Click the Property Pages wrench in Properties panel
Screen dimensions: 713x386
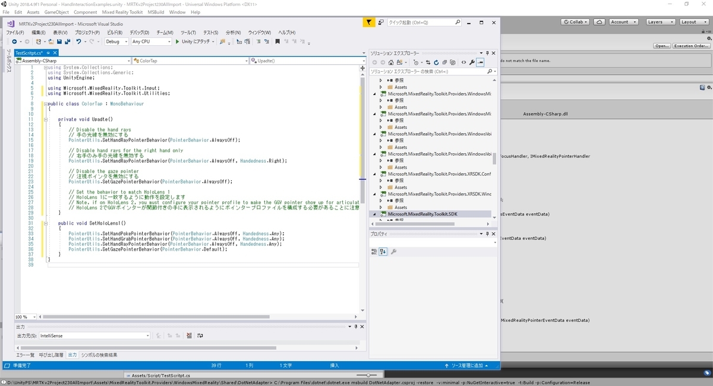(x=394, y=251)
